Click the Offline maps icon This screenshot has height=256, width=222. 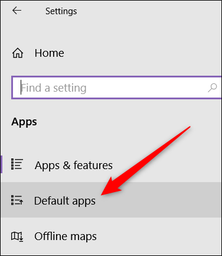(17, 236)
